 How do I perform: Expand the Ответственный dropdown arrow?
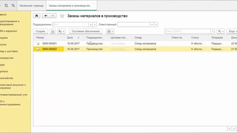coord(152,25)
